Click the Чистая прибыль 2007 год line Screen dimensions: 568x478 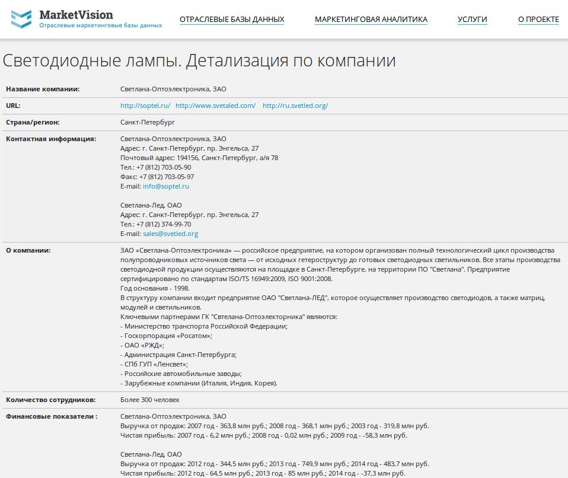pyautogui.click(x=264, y=436)
